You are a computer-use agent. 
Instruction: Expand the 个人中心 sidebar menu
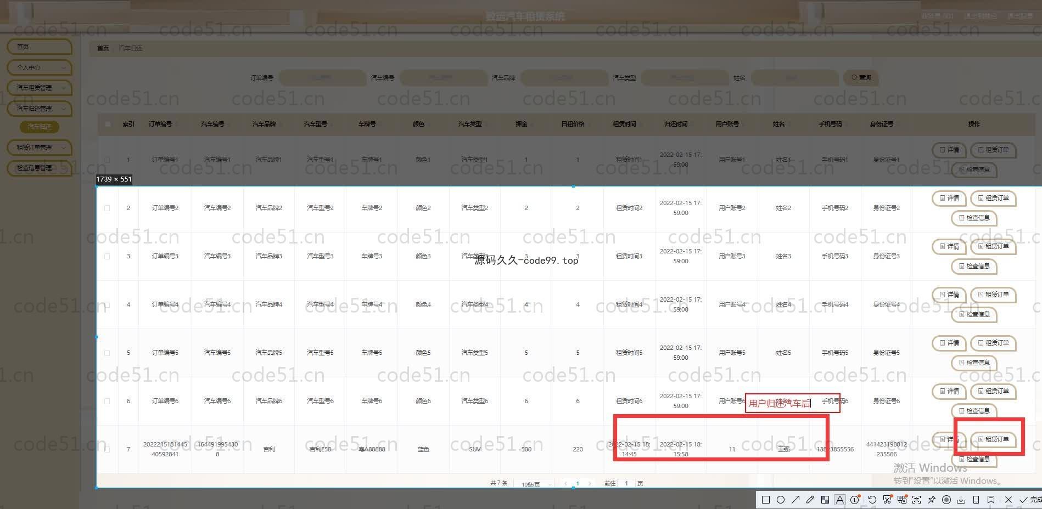click(40, 67)
